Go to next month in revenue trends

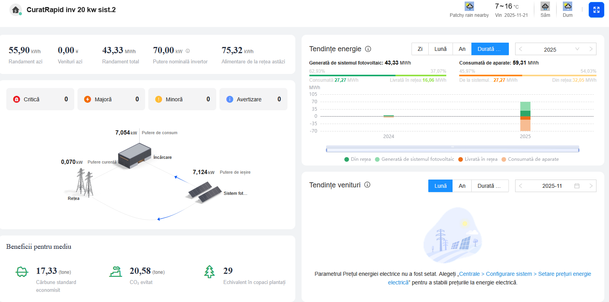tap(591, 186)
